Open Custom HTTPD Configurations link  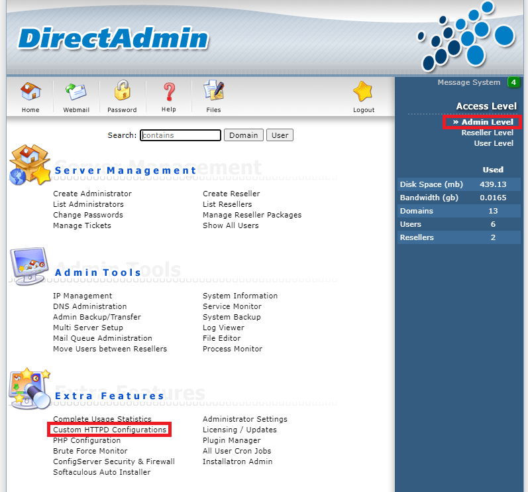110,430
